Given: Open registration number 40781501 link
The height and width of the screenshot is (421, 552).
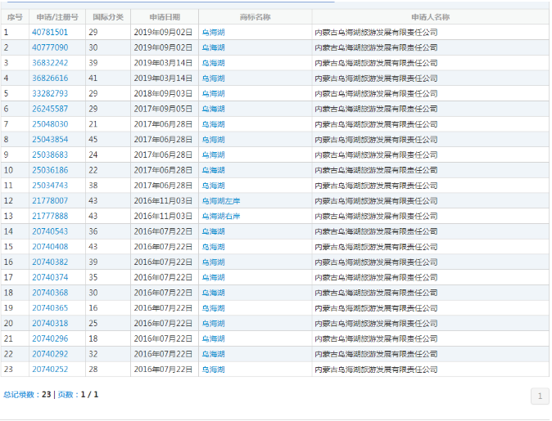Looking at the screenshot, I should click(50, 32).
